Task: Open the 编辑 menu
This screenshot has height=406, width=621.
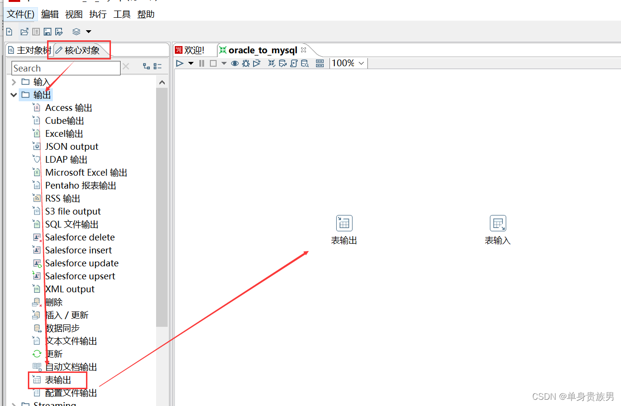Action: pos(50,14)
